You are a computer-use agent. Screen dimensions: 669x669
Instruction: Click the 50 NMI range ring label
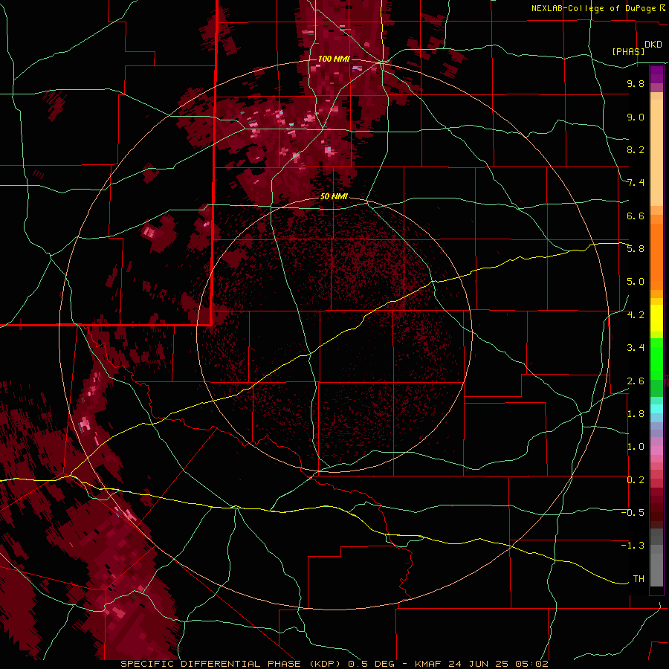[x=334, y=196]
